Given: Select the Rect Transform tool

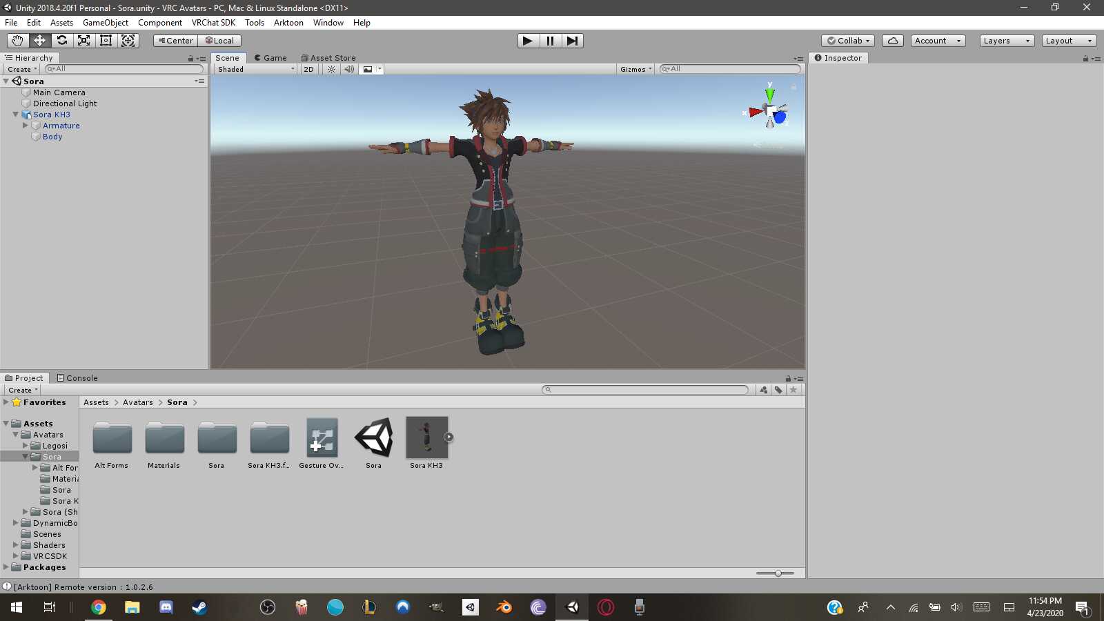Looking at the screenshot, I should (x=106, y=41).
